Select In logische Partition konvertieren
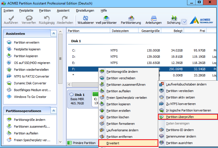This screenshot has width=218, height=148. 188,110
